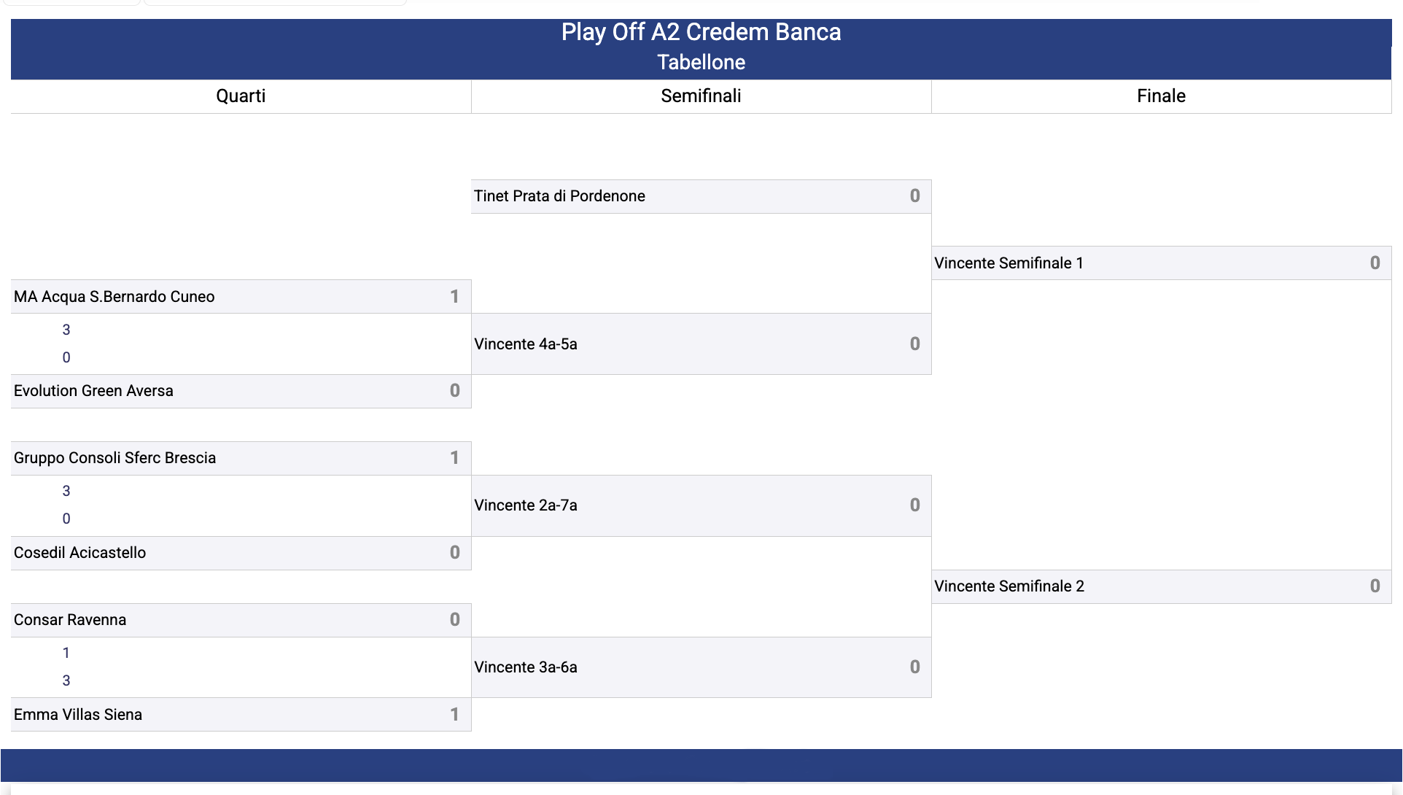Screen dimensions: 1403x795
Task: Open Tinet Prata di Pordenone team row
Action: (x=701, y=196)
